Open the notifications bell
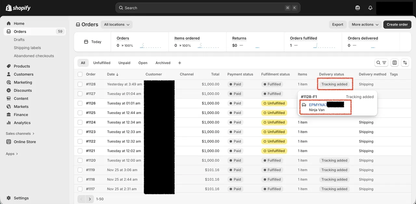 370,7
